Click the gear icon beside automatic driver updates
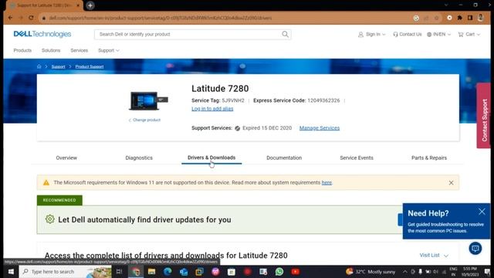This screenshot has height=278, width=494. (x=49, y=219)
